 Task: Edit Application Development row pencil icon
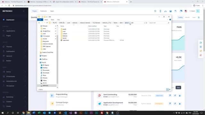(x=175, y=103)
